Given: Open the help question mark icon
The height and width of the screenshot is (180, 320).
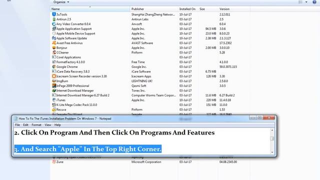Looking at the screenshot, I should tap(314, 2).
